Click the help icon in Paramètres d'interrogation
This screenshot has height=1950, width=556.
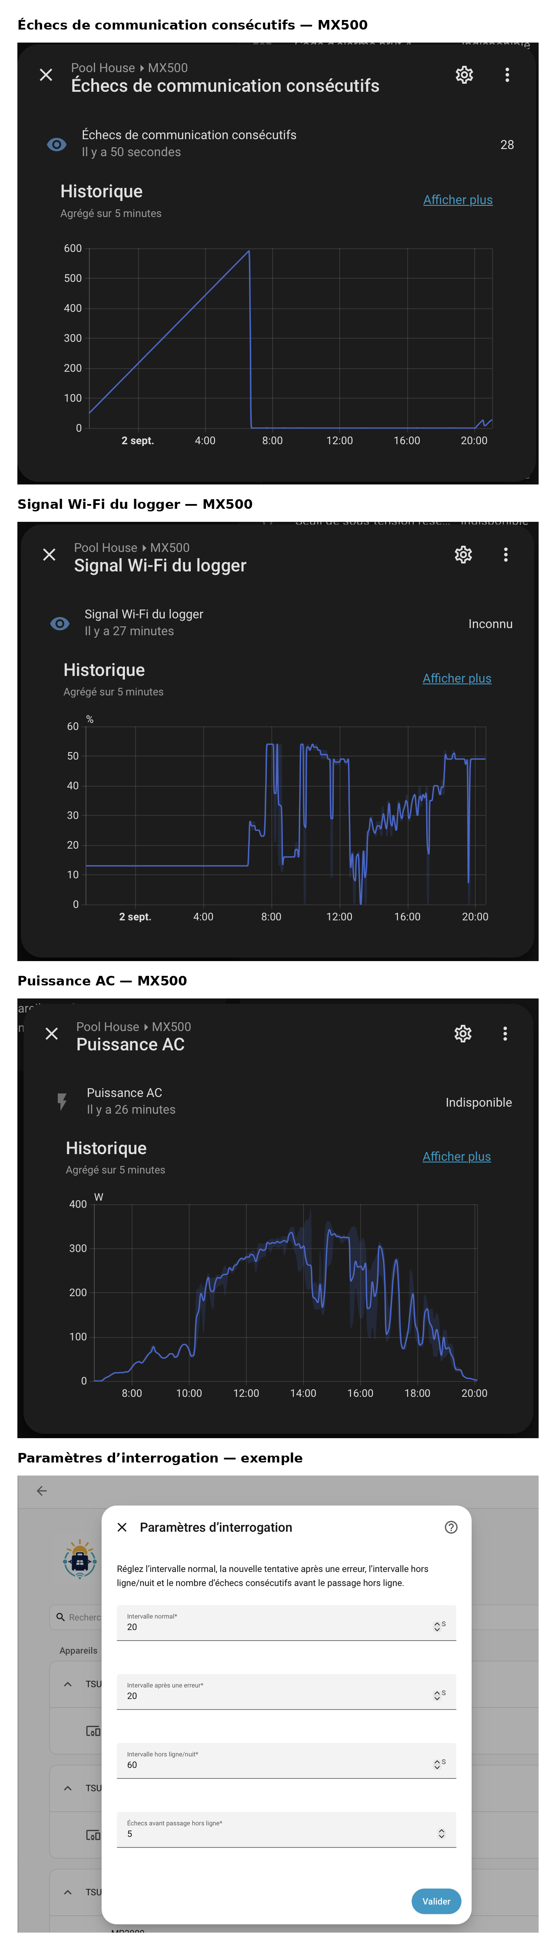tap(451, 1528)
